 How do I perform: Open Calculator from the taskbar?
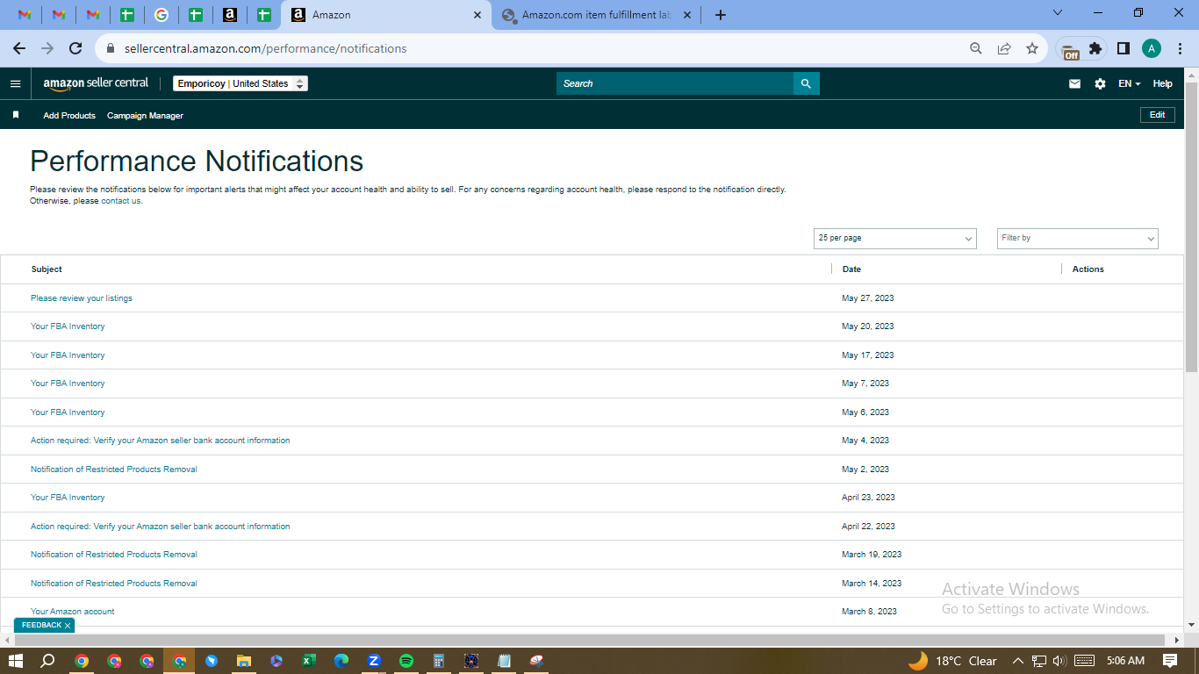(439, 661)
